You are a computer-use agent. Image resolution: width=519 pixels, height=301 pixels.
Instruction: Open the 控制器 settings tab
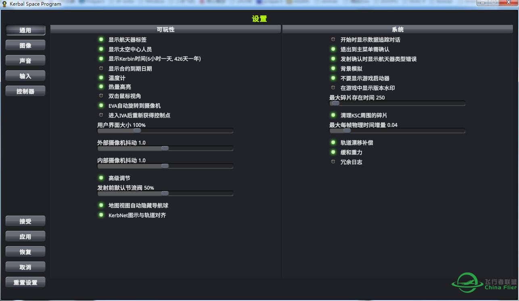click(x=25, y=91)
